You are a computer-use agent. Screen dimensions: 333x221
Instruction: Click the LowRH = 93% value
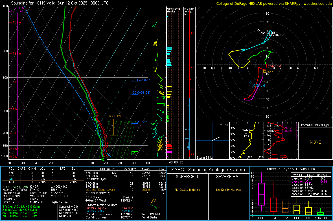[x=12, y=193]
